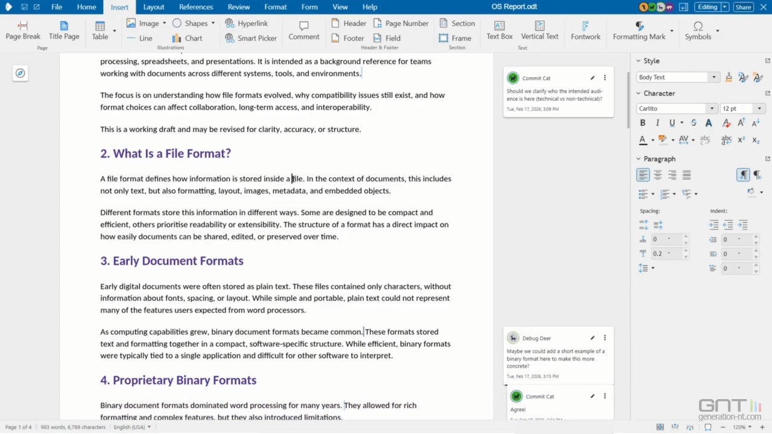Insert a Chart from the ribbon
Screen dimensions: 772x434
(x=188, y=38)
